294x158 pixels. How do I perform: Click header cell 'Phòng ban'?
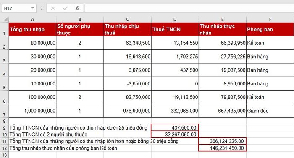[270, 29]
